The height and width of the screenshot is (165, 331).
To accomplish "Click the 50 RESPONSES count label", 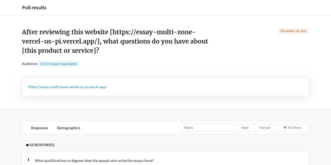I will tap(42, 145).
